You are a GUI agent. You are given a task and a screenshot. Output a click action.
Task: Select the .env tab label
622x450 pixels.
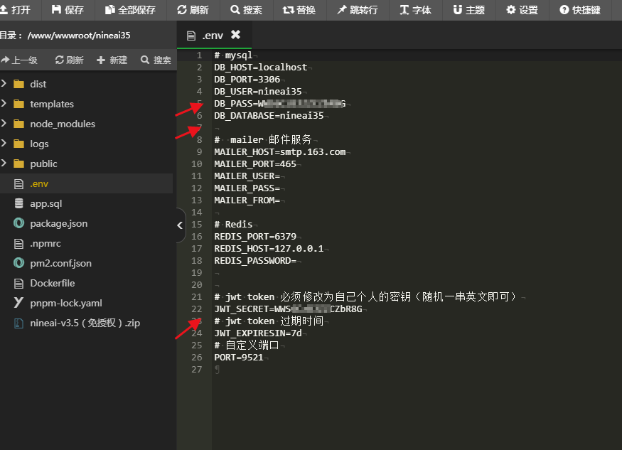coord(212,35)
